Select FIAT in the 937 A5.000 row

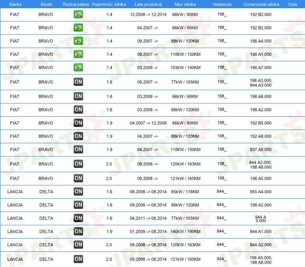pos(15,150)
